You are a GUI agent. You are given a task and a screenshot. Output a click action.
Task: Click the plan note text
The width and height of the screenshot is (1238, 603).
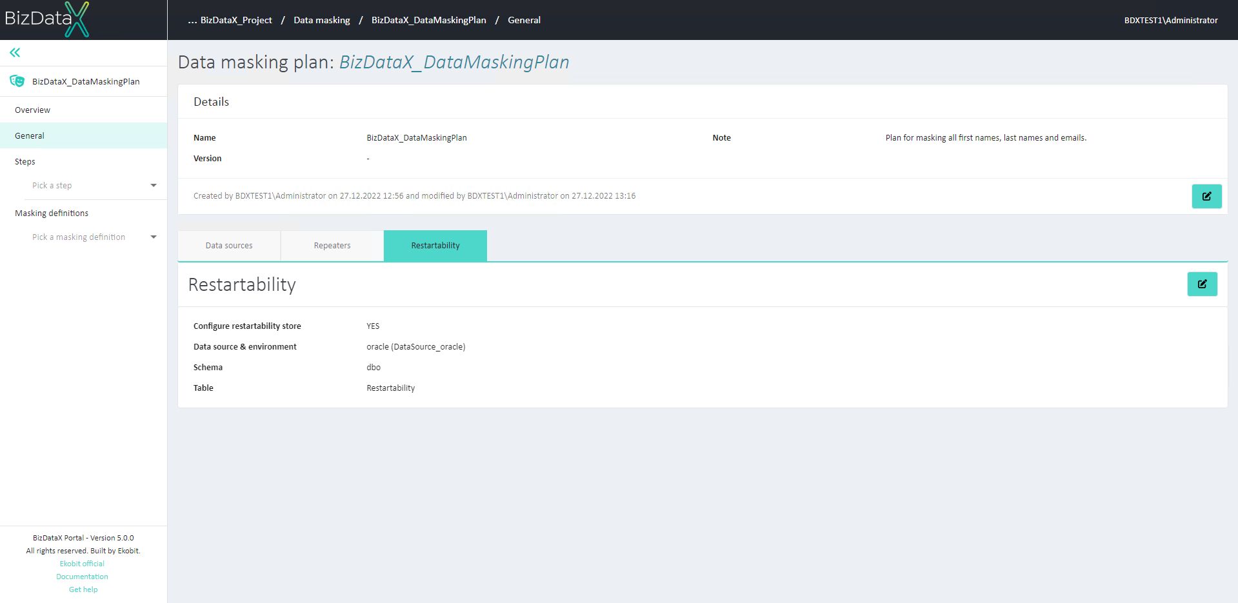pyautogui.click(x=986, y=138)
